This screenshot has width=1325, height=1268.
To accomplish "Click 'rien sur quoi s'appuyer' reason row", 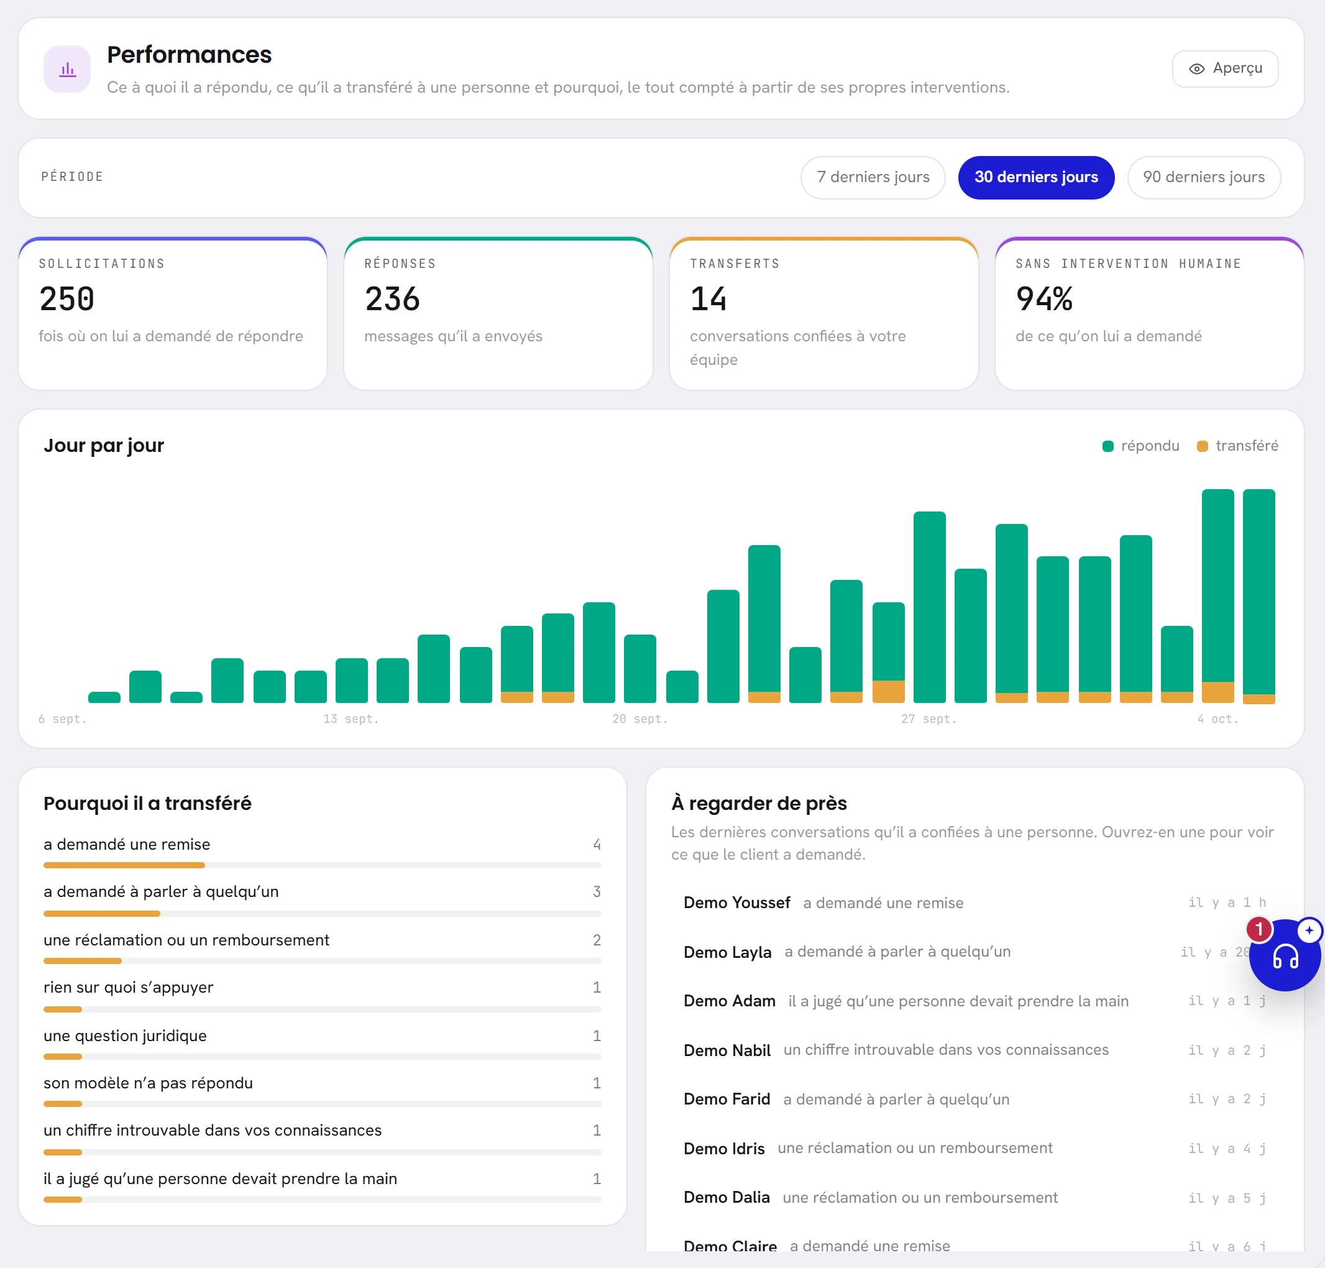I will tap(323, 995).
